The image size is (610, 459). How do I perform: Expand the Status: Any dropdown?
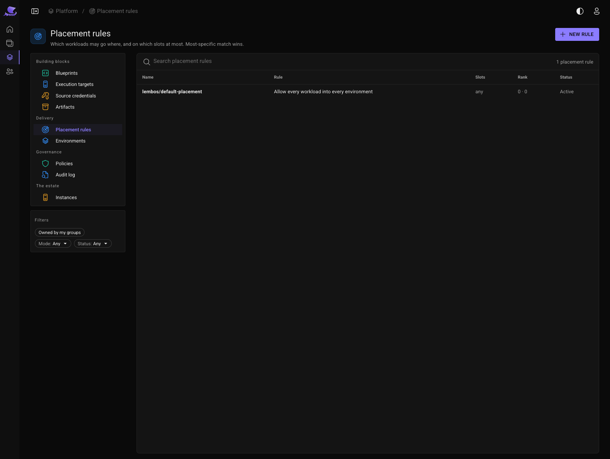click(93, 243)
